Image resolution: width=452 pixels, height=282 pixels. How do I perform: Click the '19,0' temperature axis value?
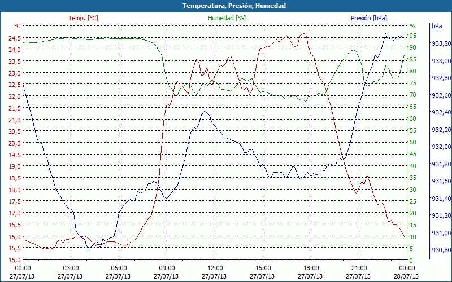15,166
